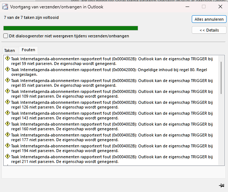
Task: Click the warning icon for the regel 109 error
Action: pos(7,91)
